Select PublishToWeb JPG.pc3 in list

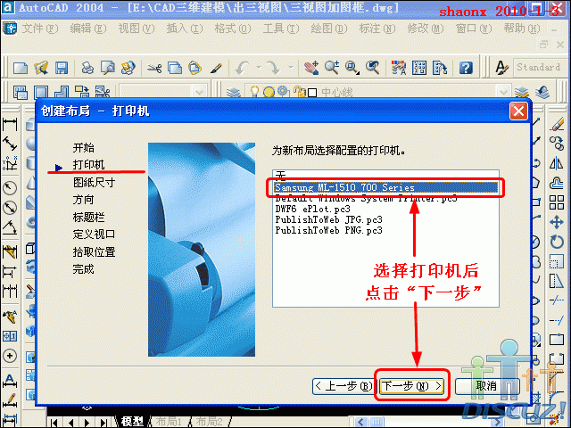[x=385, y=219]
